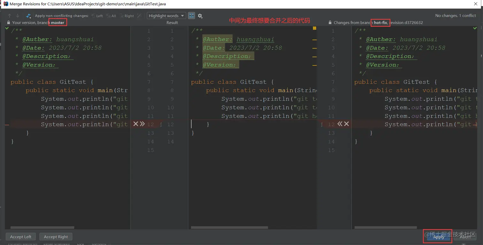Click the blue compare-arrows icon in toolbar

tap(28, 16)
